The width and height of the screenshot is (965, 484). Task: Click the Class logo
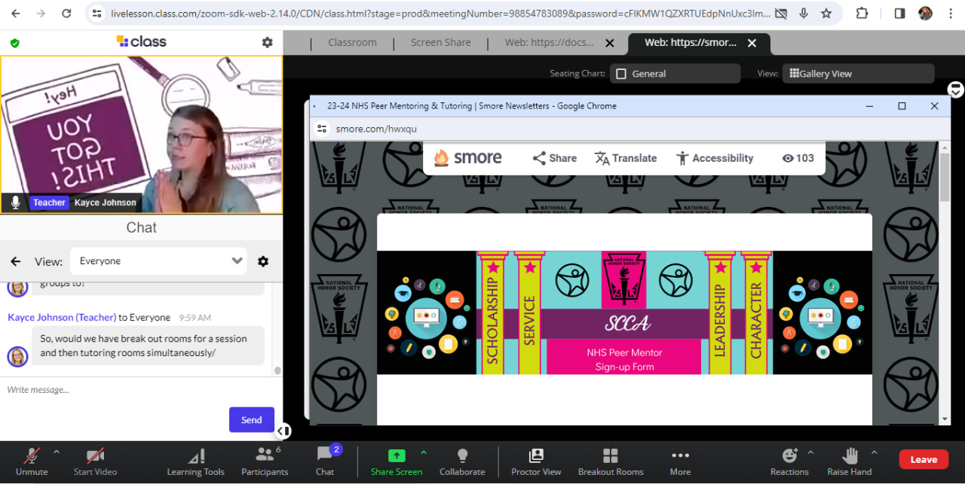142,41
